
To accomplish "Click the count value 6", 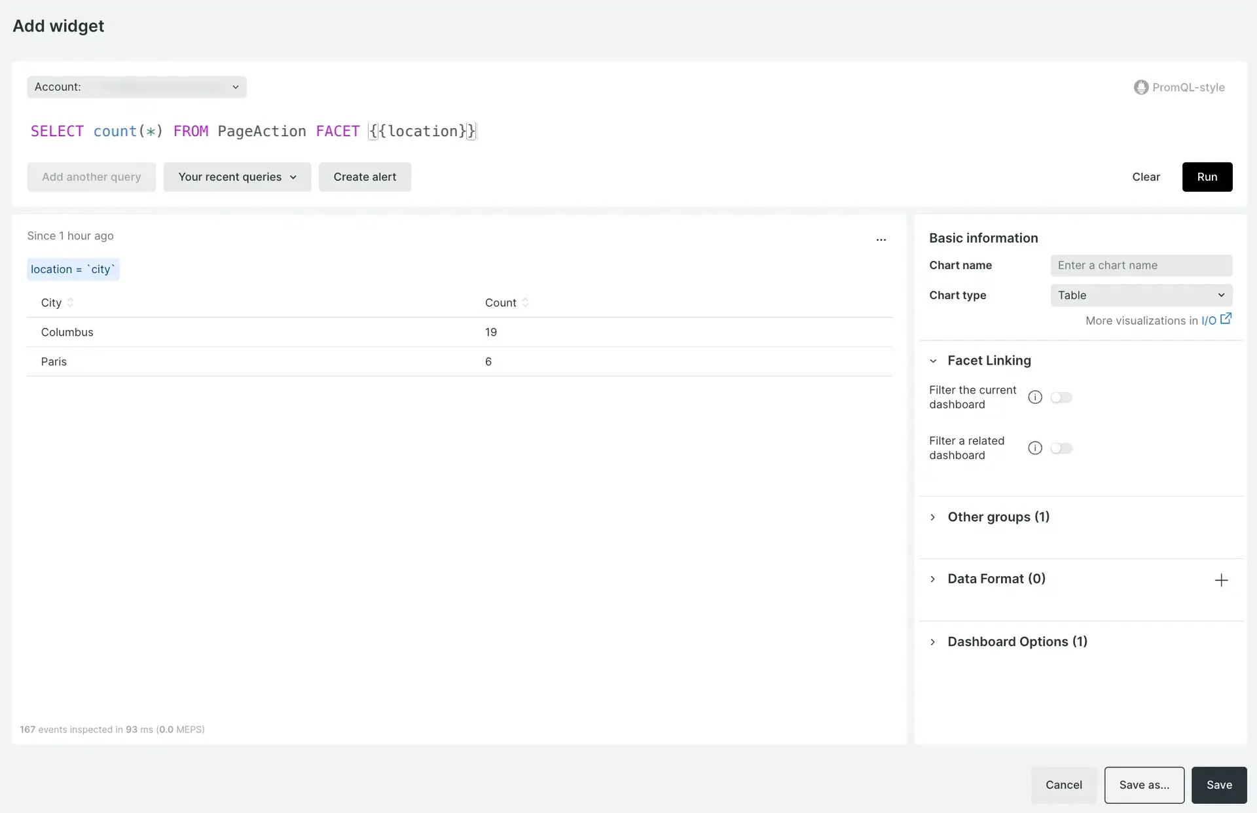I will tap(488, 361).
